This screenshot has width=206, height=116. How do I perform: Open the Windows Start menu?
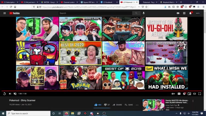click(3, 113)
